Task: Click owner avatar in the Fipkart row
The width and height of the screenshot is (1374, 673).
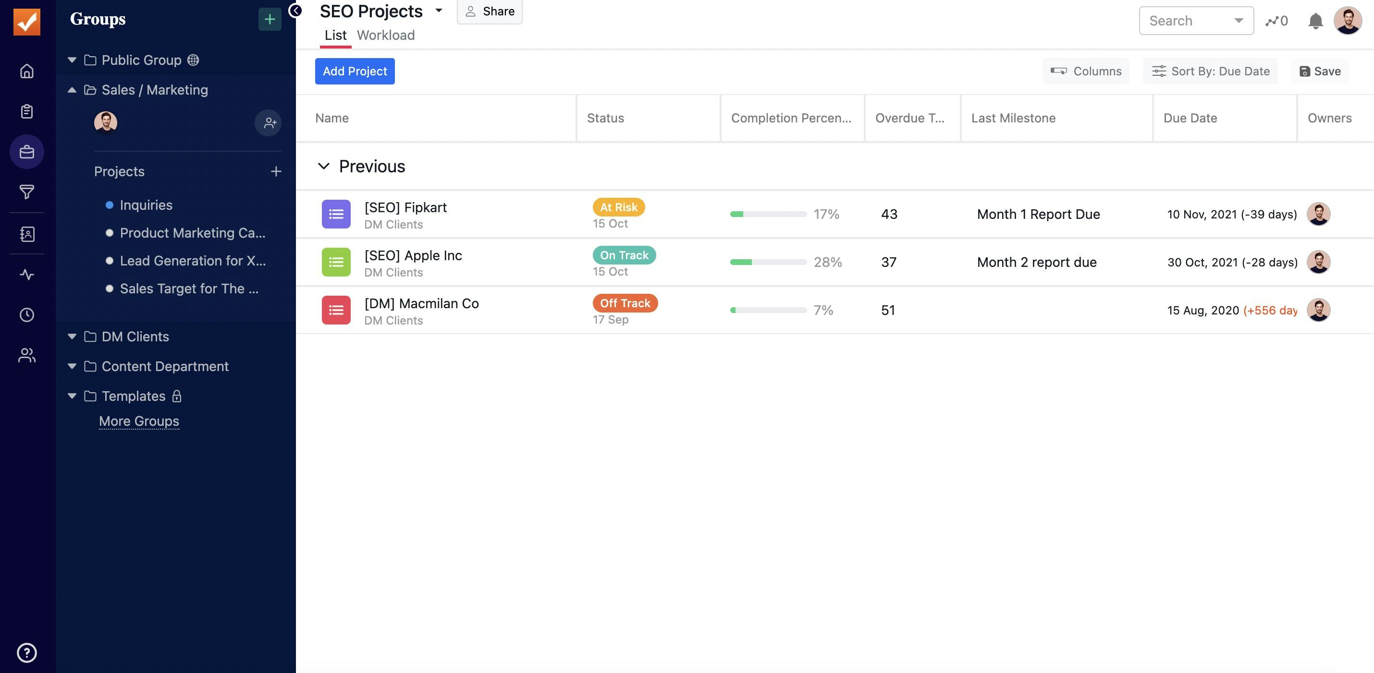Action: point(1319,214)
